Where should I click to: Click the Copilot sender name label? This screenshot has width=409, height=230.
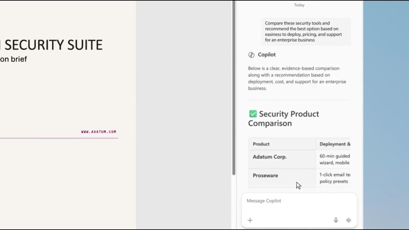point(266,55)
